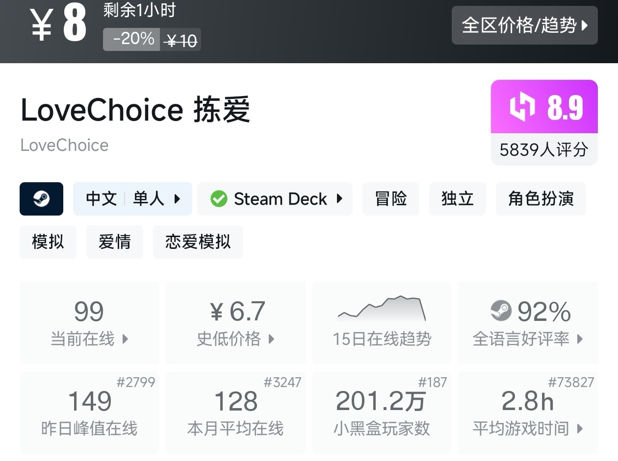
Task: Select the 爱情 romance tag
Action: point(114,242)
